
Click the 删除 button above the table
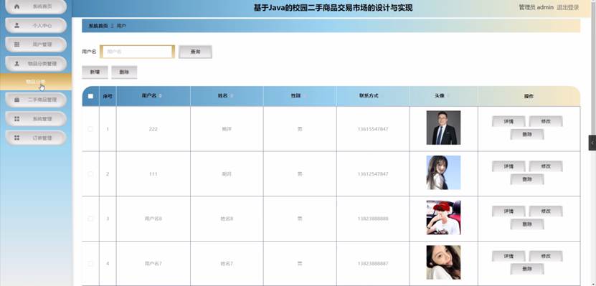[124, 72]
